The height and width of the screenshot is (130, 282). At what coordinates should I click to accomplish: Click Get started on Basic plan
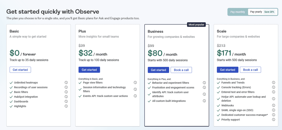pos(20,70)
